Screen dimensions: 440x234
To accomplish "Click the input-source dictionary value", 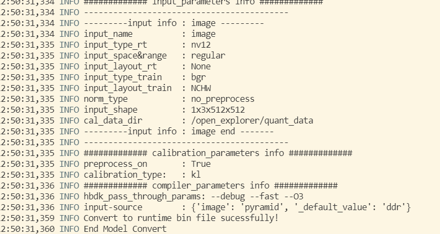I will coord(301,207).
